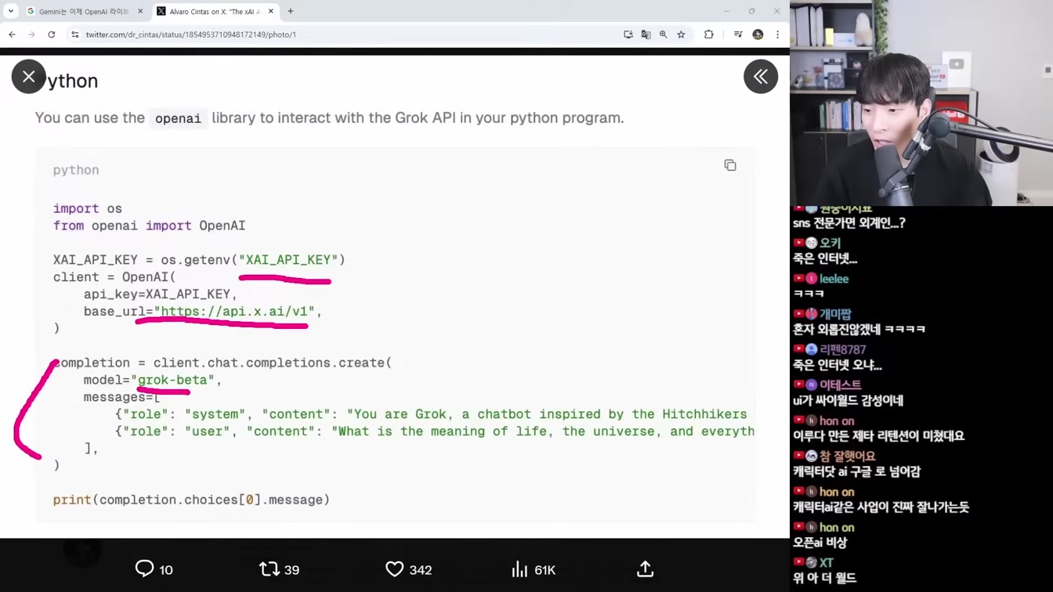Viewport: 1053px width, 592px height.
Task: Open the tab search dropdown arrow
Action: pos(11,11)
